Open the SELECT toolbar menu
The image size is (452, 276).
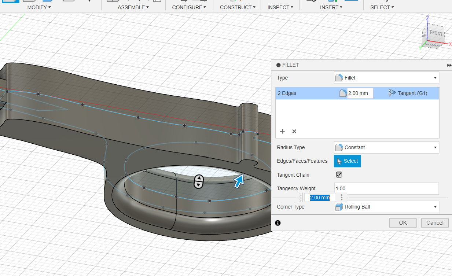click(382, 7)
